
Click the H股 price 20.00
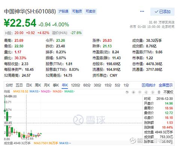click(19, 33)
